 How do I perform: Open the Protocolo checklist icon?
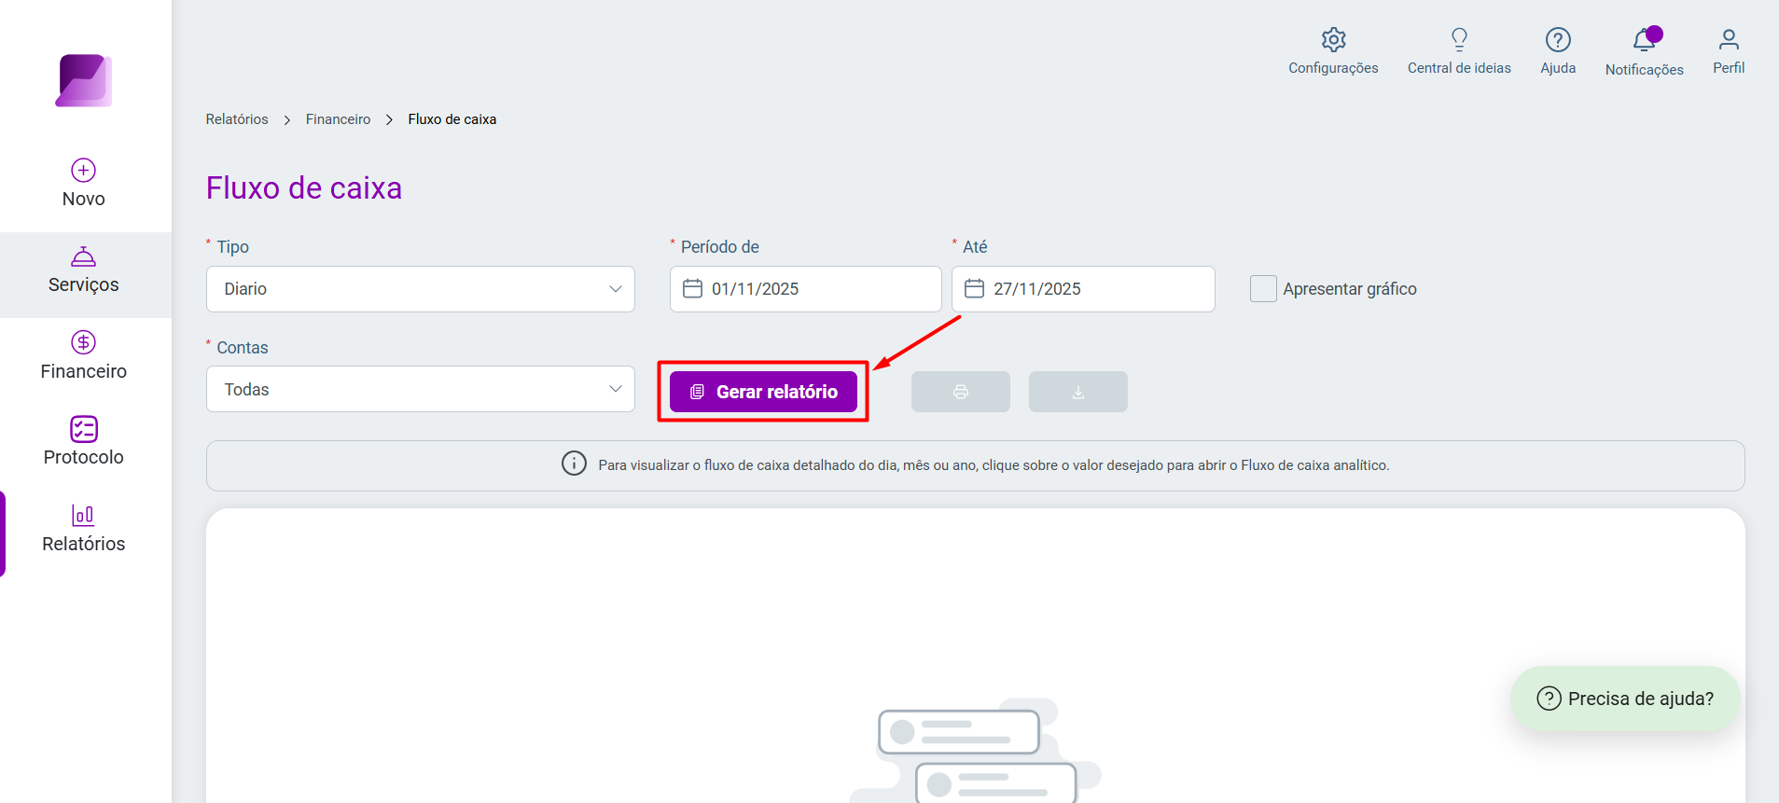pyautogui.click(x=84, y=429)
